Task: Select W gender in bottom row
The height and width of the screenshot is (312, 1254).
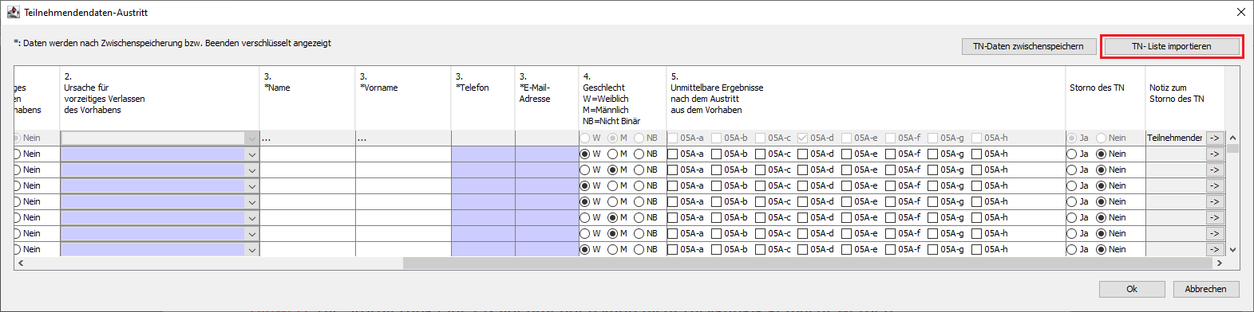Action: click(585, 249)
